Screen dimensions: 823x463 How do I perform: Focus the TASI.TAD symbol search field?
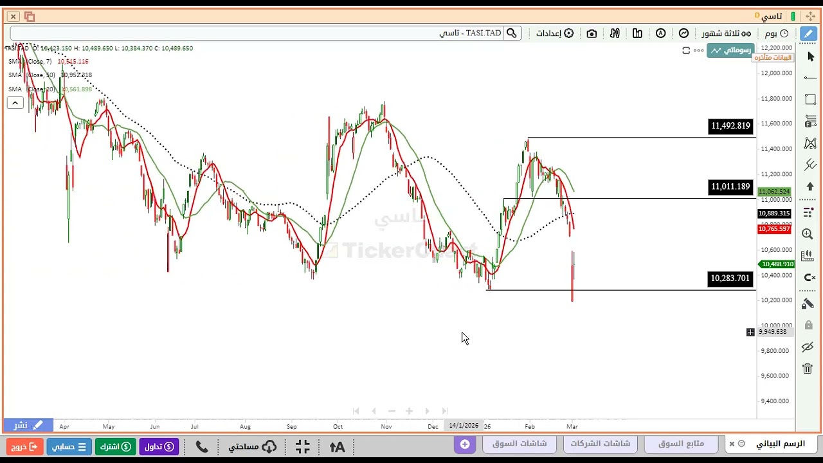click(x=257, y=33)
